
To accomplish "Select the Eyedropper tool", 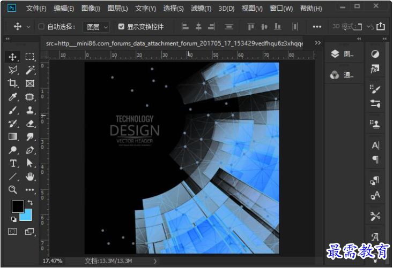I will (x=12, y=97).
